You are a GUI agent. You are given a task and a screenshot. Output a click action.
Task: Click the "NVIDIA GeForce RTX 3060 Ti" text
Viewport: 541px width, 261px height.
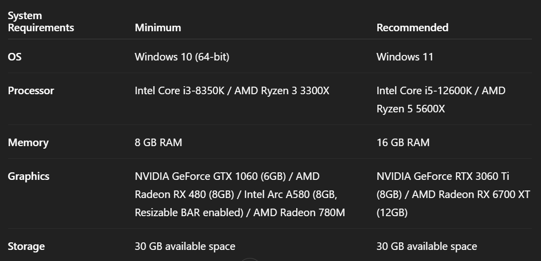click(x=443, y=176)
